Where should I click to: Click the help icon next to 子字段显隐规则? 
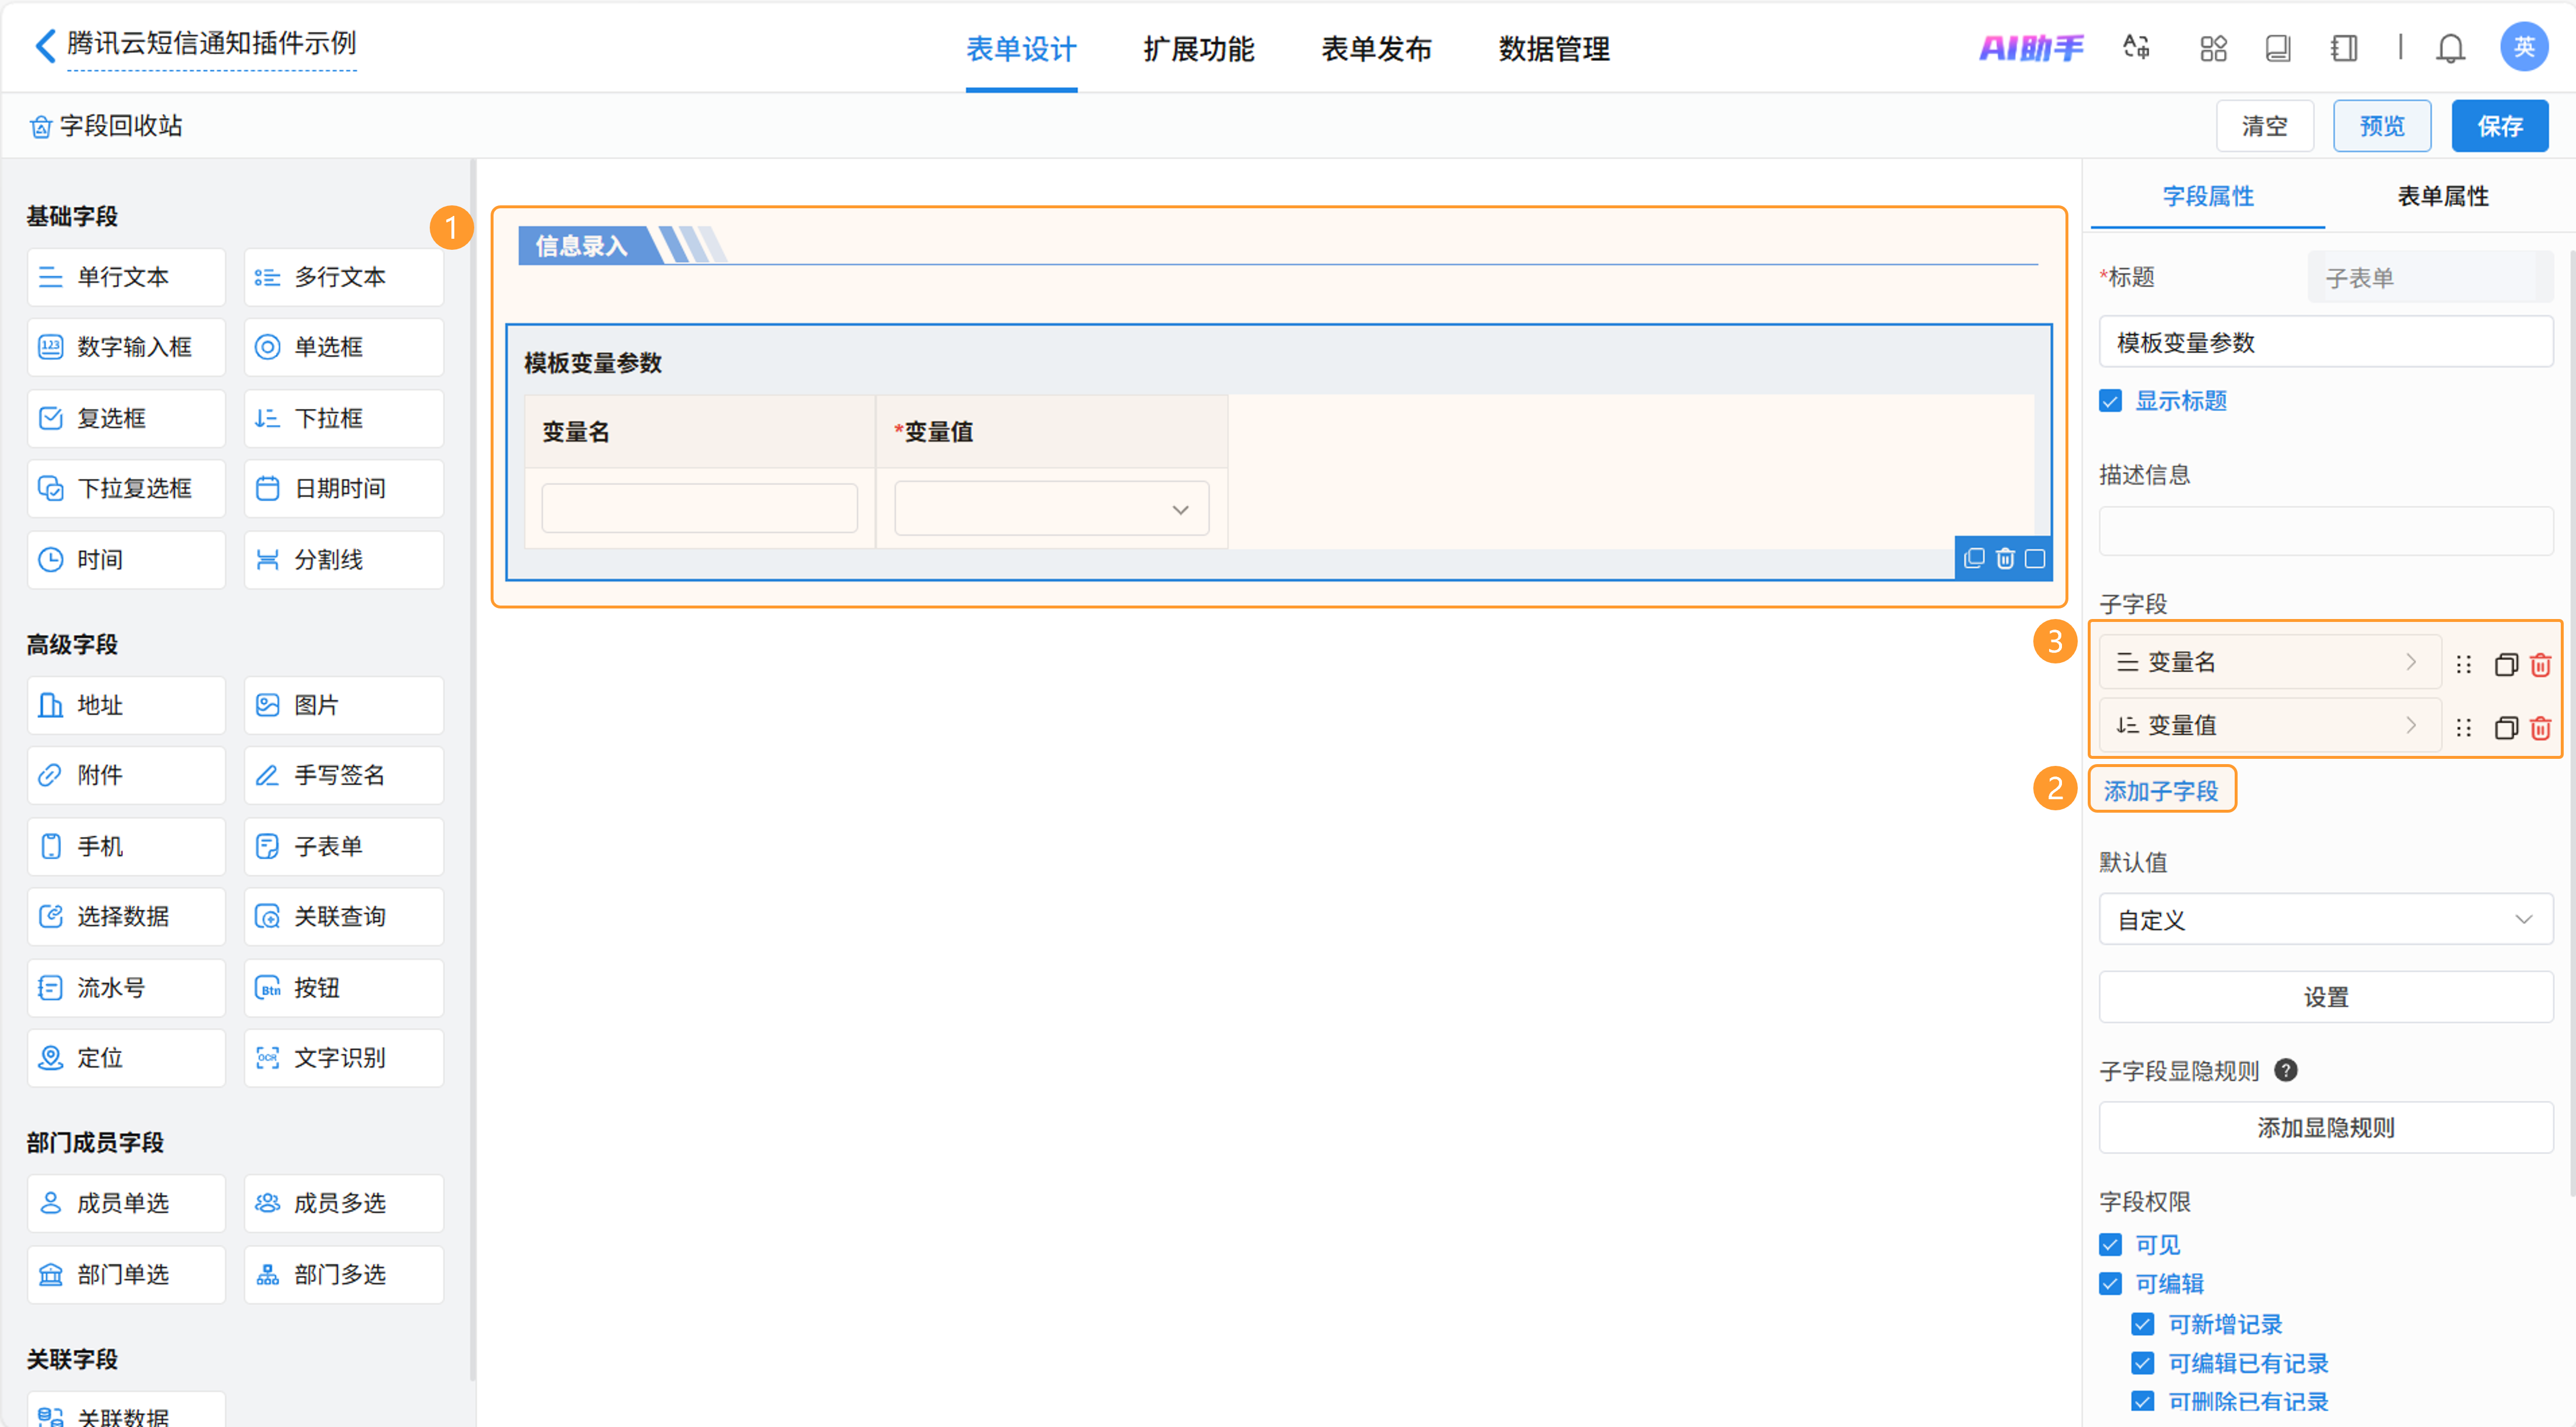click(2285, 1070)
